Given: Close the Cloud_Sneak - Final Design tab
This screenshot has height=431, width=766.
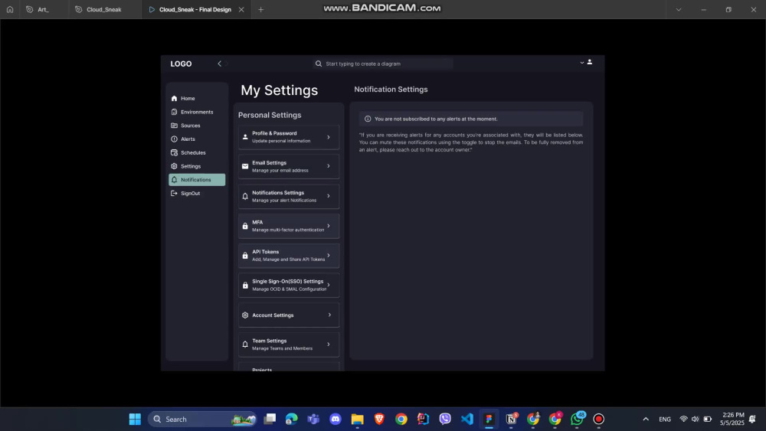Looking at the screenshot, I should 241,9.
